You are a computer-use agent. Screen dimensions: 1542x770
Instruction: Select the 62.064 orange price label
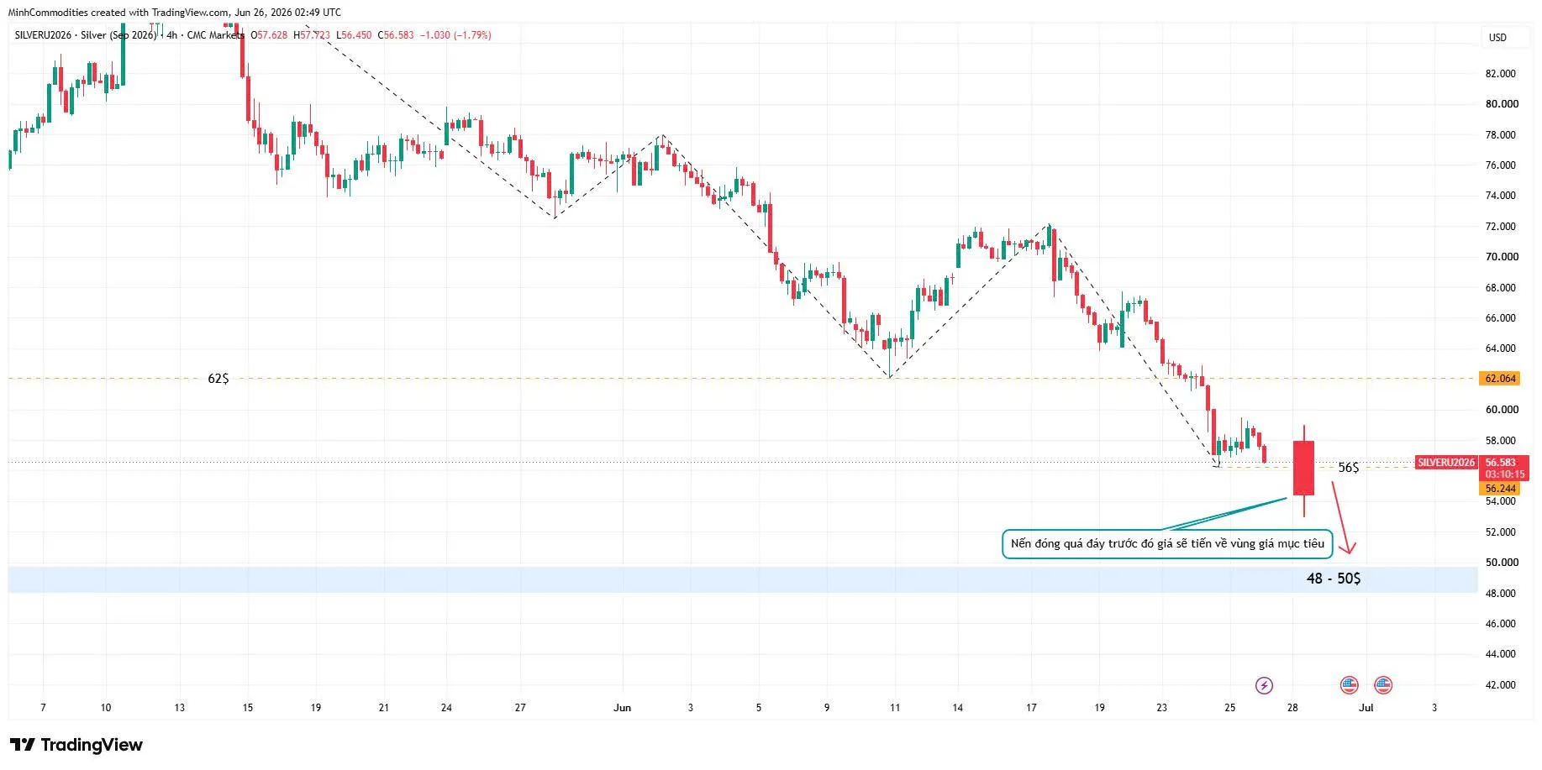click(1501, 379)
